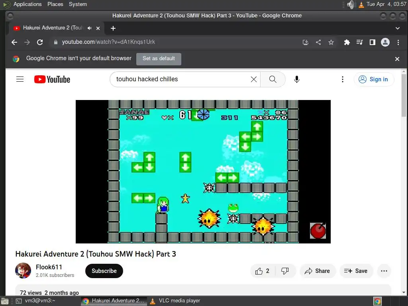This screenshot has height=306, width=408.
Task: Click the VLC cone tray icon
Action: pyautogui.click(x=361, y=5)
